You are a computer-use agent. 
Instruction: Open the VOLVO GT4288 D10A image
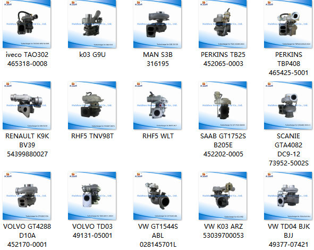(x=27, y=196)
